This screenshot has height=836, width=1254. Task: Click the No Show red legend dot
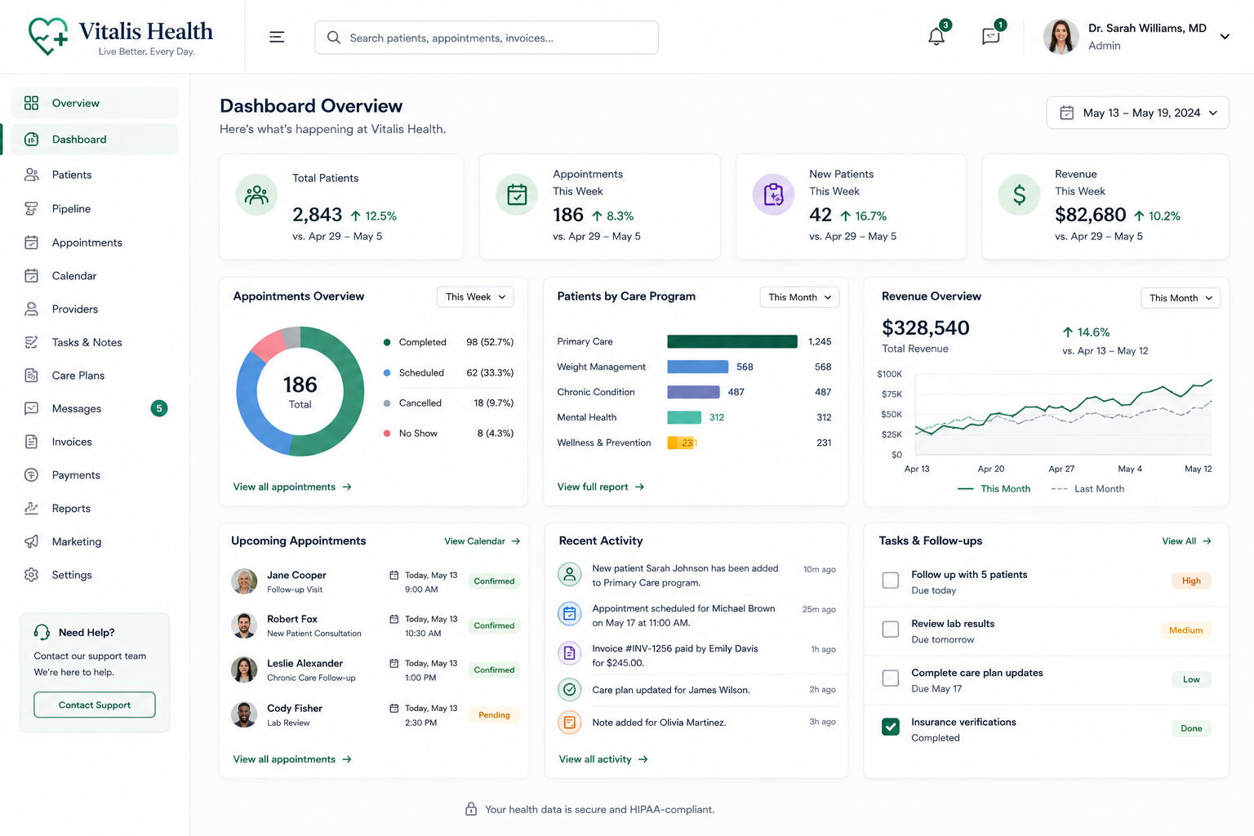tap(387, 434)
